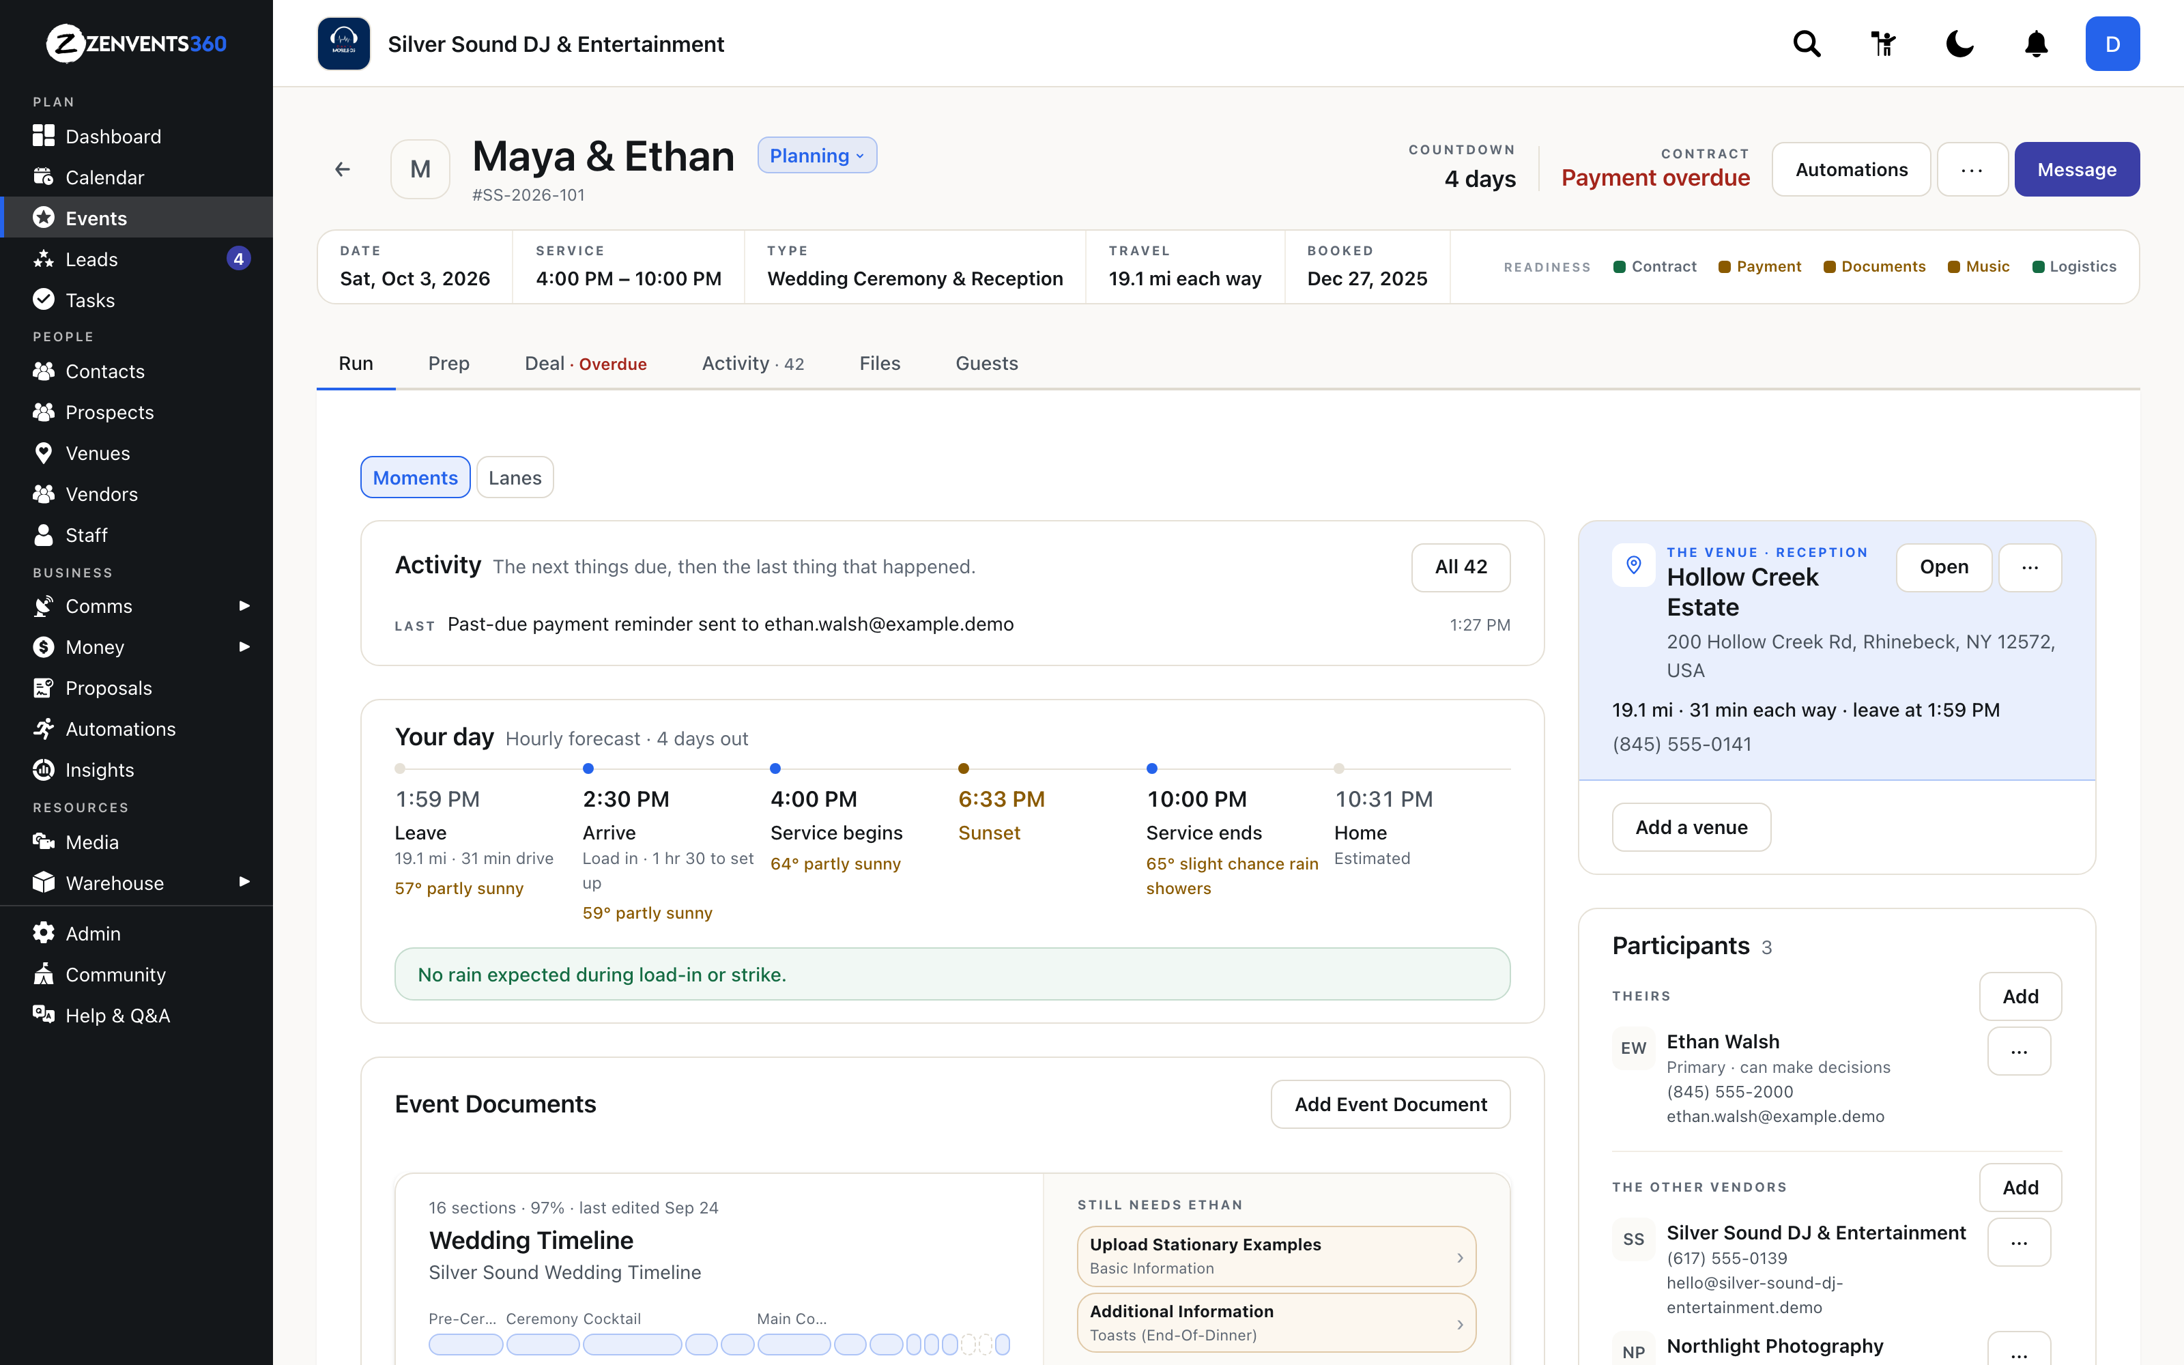Image resolution: width=2184 pixels, height=1365 pixels.
Task: Switch to the Prep tab
Action: [448, 363]
